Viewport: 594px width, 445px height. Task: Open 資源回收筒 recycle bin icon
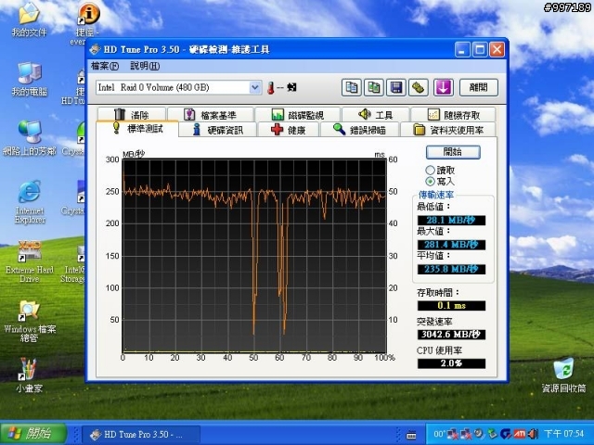point(563,375)
